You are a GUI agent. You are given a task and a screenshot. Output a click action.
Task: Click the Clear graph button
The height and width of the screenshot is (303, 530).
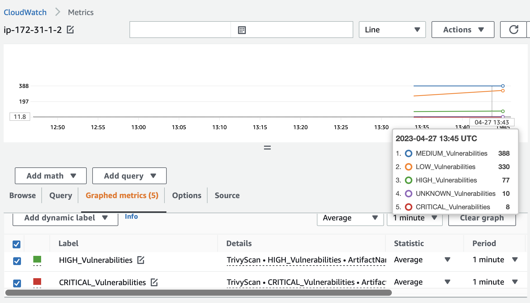(x=482, y=218)
